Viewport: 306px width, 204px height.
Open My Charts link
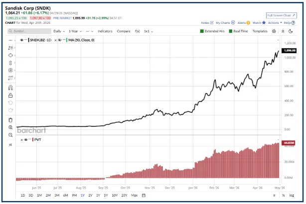(225, 22)
